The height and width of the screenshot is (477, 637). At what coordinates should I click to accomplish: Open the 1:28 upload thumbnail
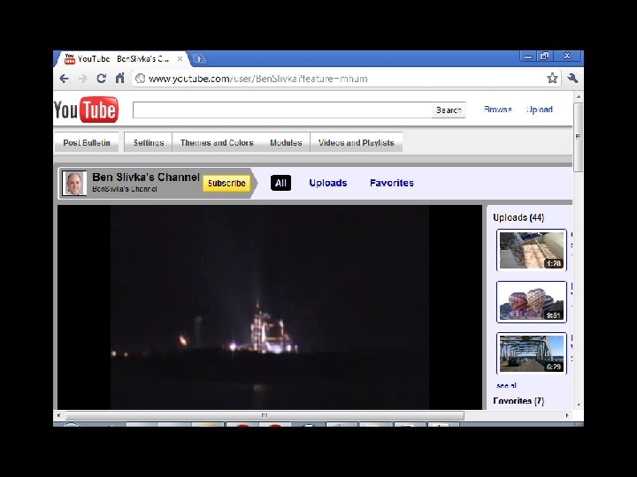532,250
